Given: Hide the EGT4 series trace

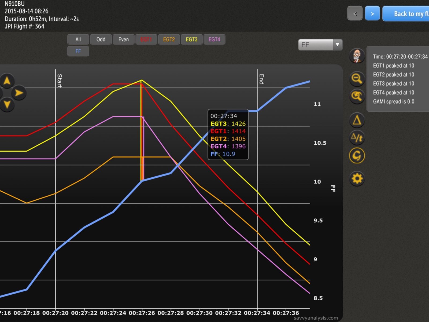Looking at the screenshot, I should coord(214,39).
